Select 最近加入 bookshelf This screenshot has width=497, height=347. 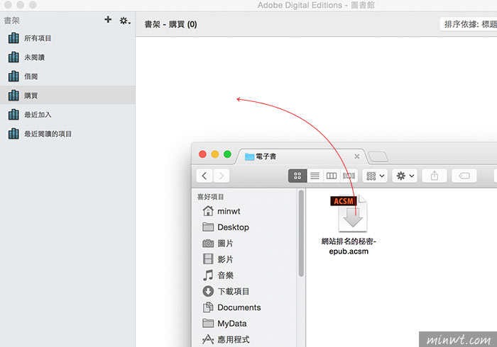(x=67, y=115)
